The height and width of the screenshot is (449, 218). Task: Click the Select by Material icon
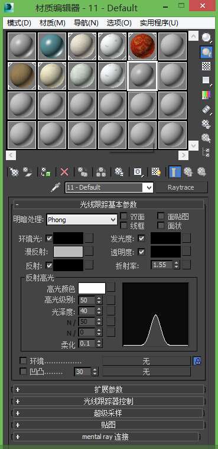click(x=206, y=138)
